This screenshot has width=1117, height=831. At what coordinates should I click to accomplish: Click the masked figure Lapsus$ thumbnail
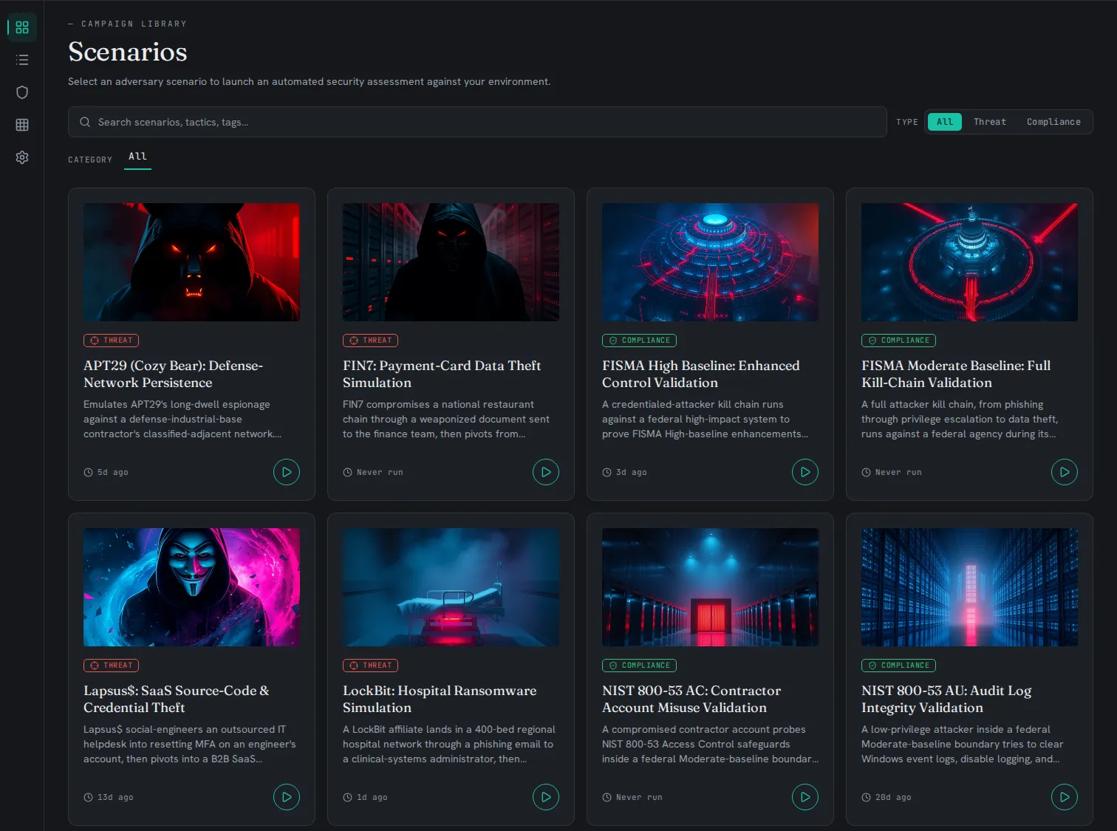pos(191,587)
